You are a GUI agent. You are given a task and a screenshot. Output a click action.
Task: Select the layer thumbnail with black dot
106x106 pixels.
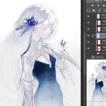[x=99, y=49]
